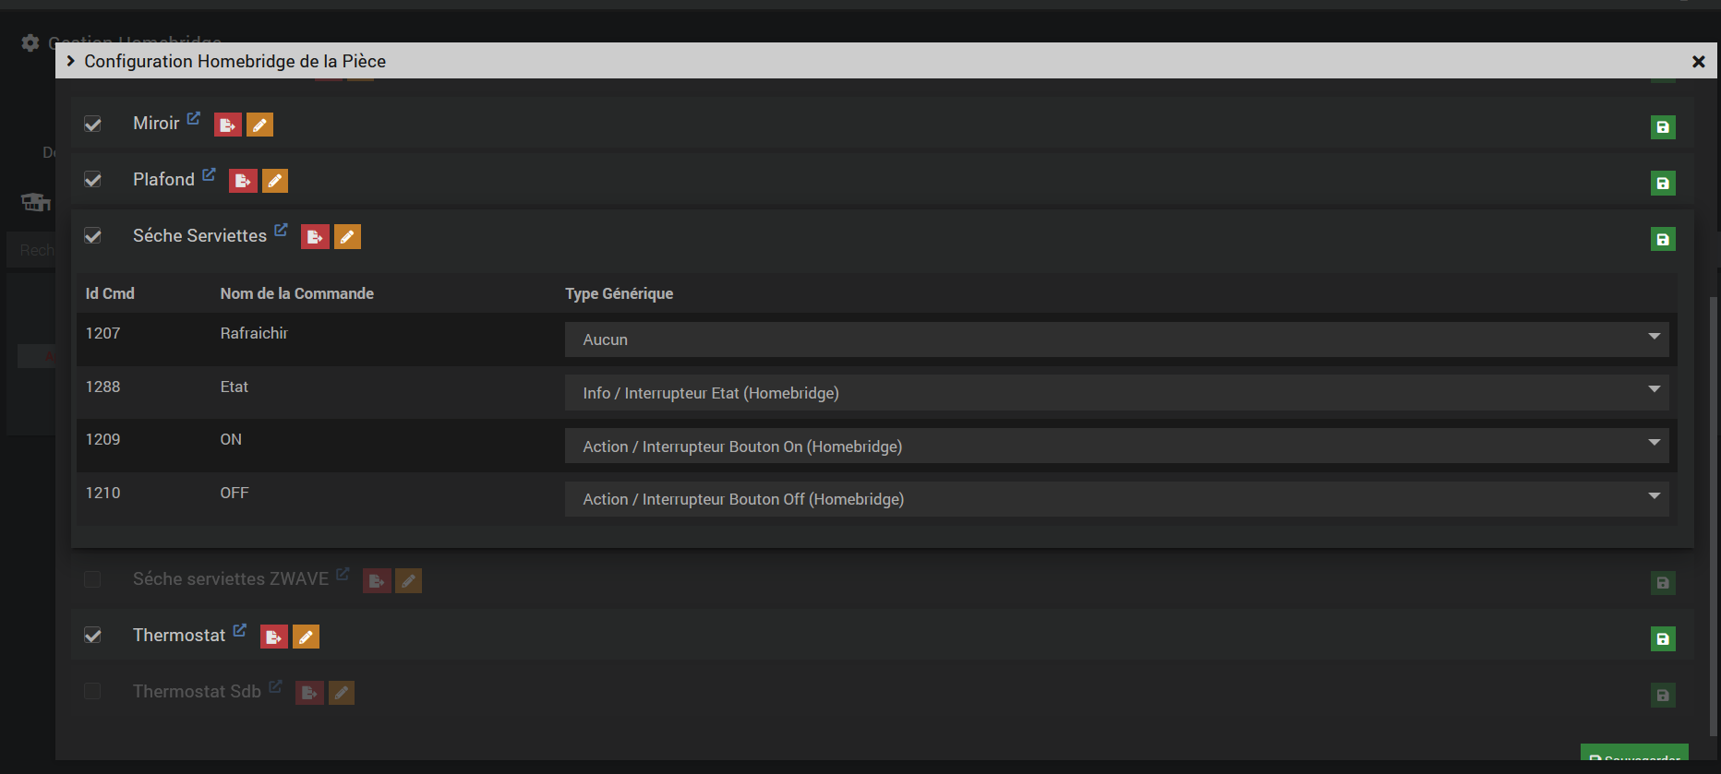This screenshot has height=774, width=1721.
Task: Save Séche Serviettes with green disk icon
Action: [1662, 240]
